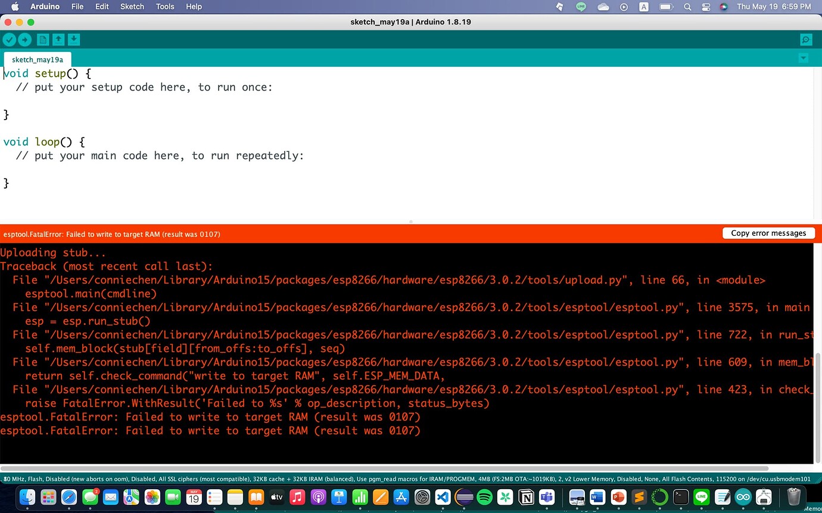Open the Sketch menu
Screen dimensions: 822x513
(x=132, y=7)
